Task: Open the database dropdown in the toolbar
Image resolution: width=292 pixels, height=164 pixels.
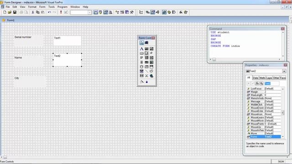Action: coord(89,12)
